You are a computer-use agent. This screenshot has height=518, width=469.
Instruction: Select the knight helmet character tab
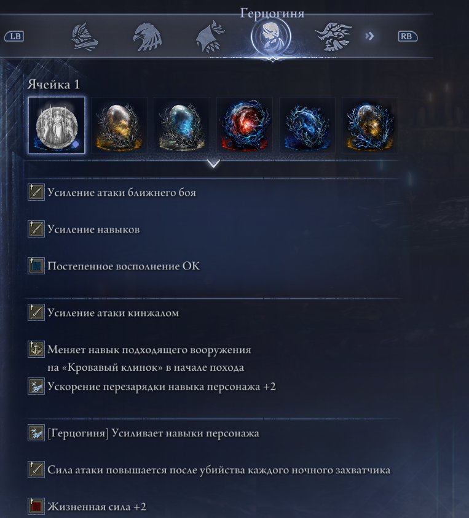(x=85, y=36)
